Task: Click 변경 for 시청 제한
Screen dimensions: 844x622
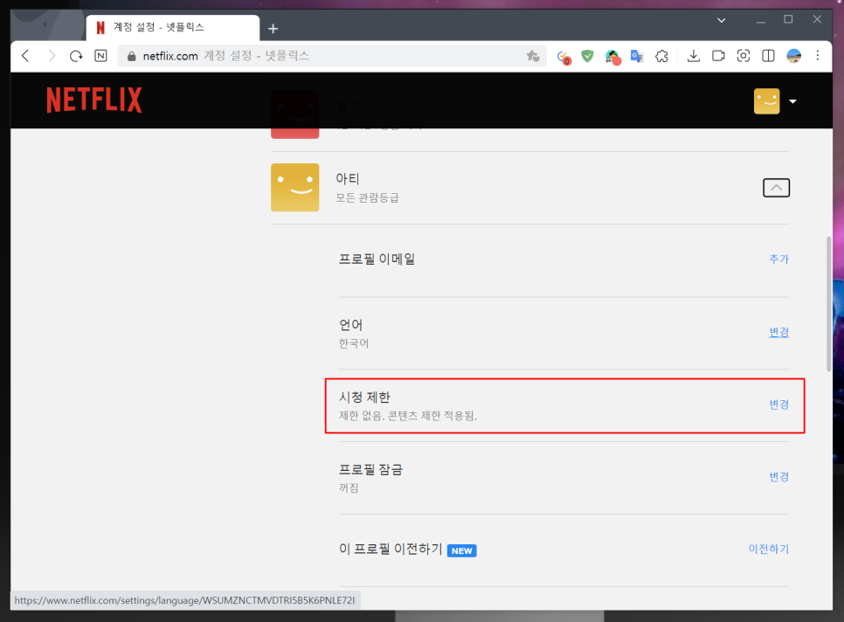Action: (x=778, y=404)
